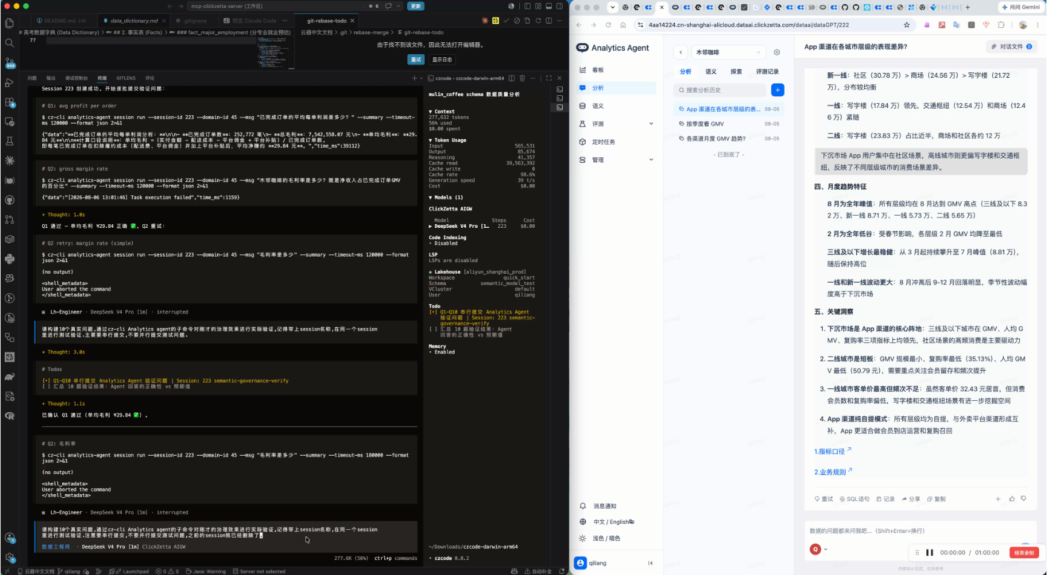The image size is (1047, 575).
Task: Toggle 中文 / English language switch
Action: (x=607, y=522)
